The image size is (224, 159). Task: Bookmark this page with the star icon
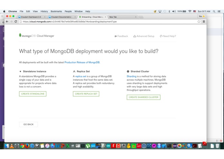point(199,22)
